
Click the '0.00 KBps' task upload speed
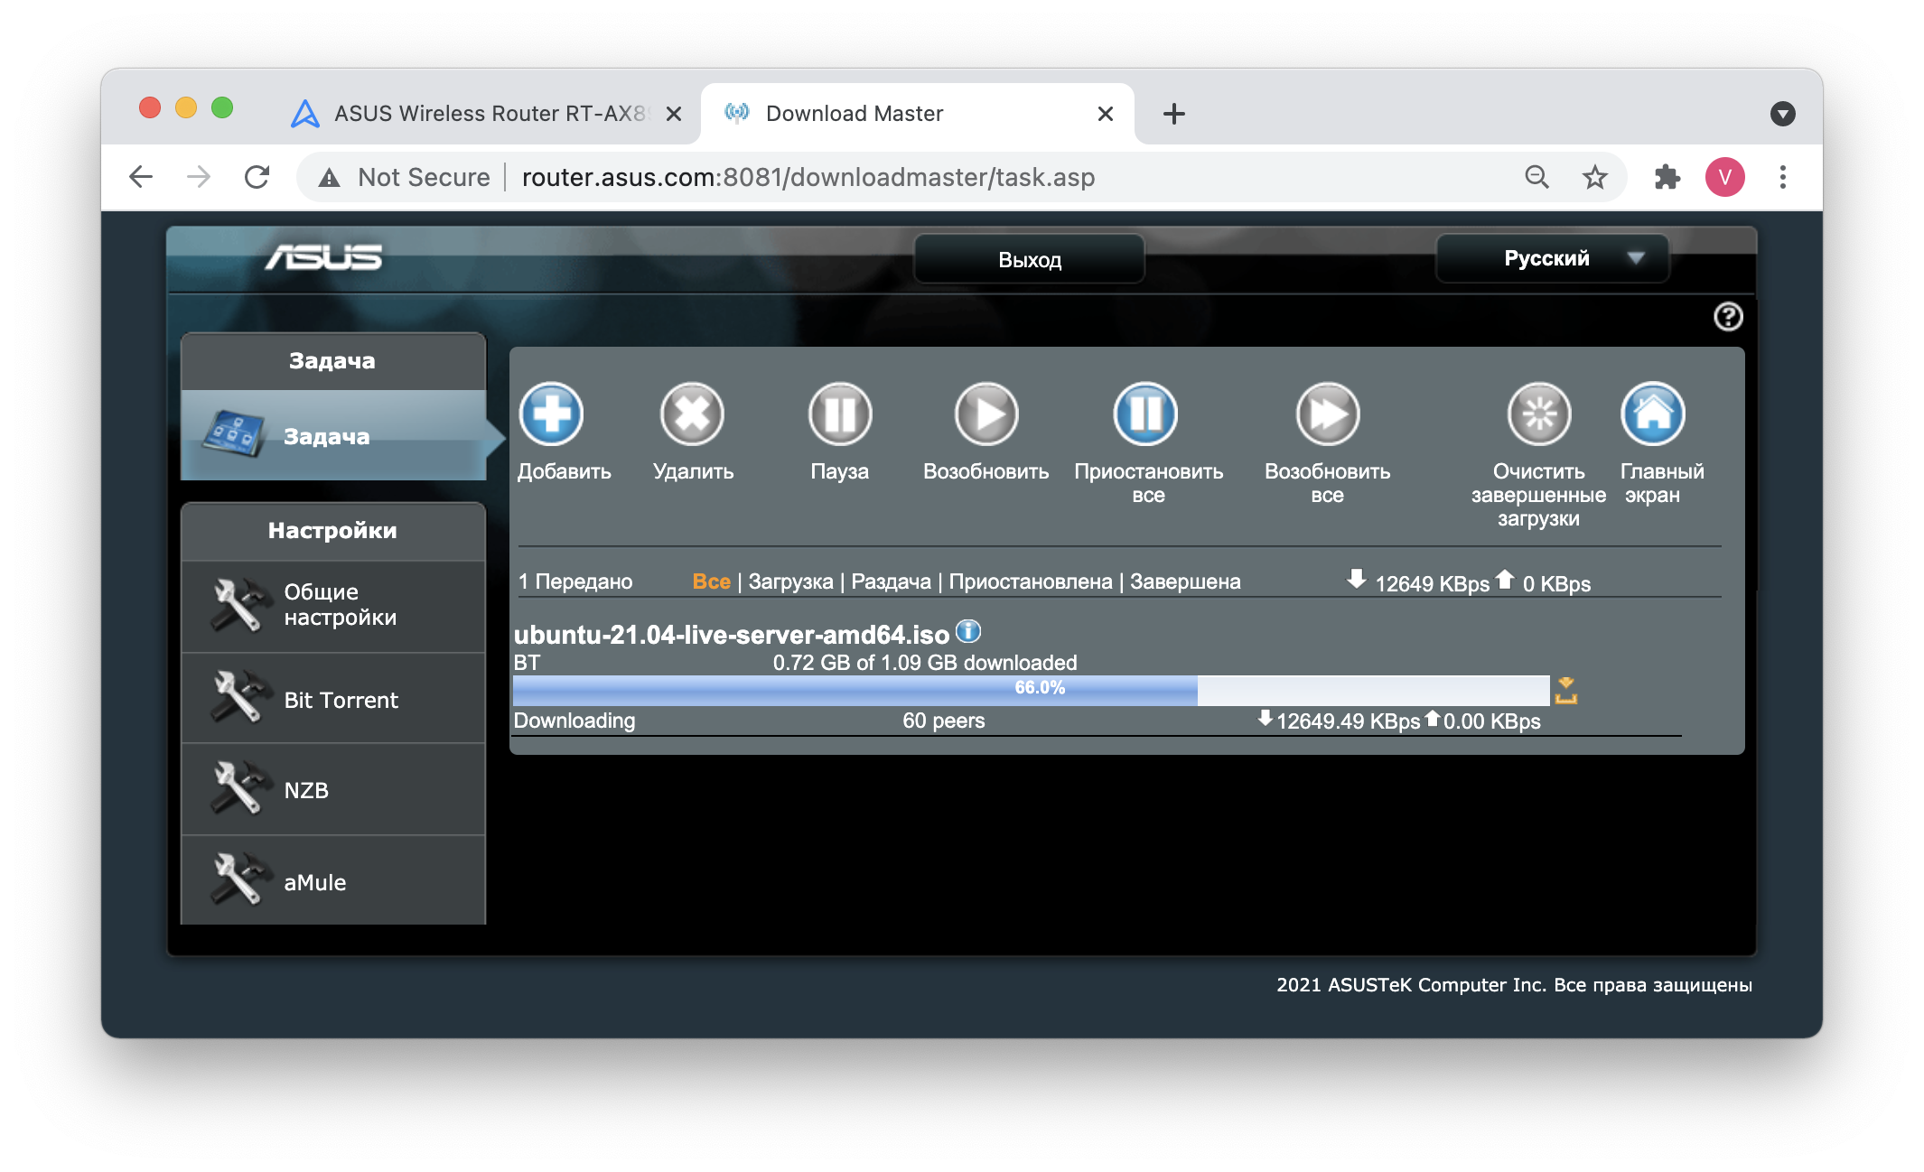(x=1491, y=721)
